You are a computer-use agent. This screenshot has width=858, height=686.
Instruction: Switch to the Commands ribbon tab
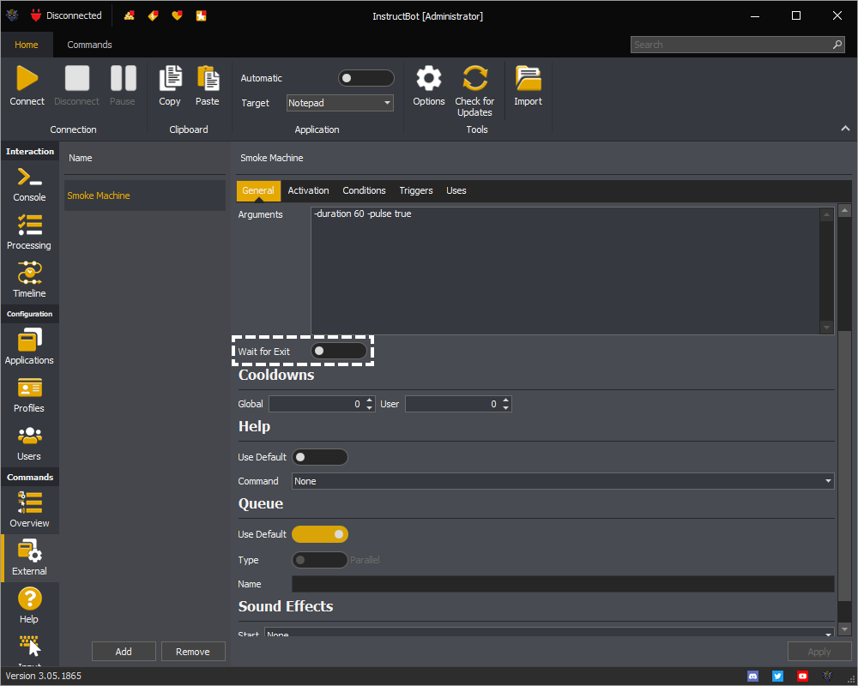click(x=90, y=45)
